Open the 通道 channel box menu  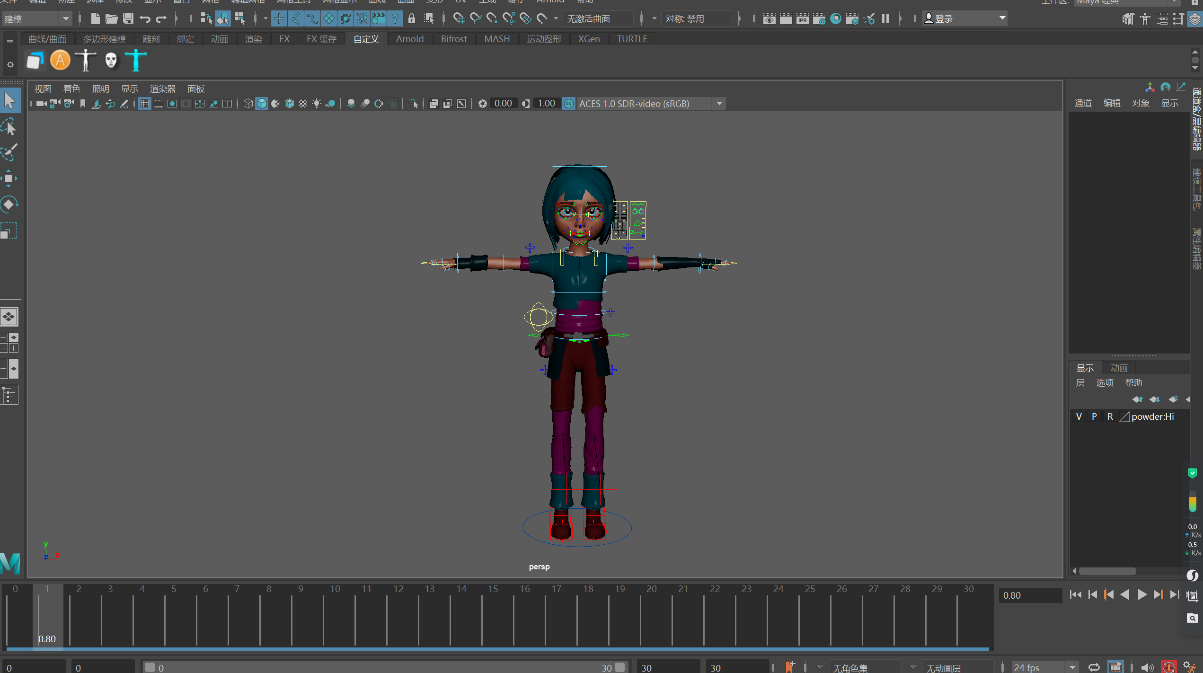coord(1083,103)
